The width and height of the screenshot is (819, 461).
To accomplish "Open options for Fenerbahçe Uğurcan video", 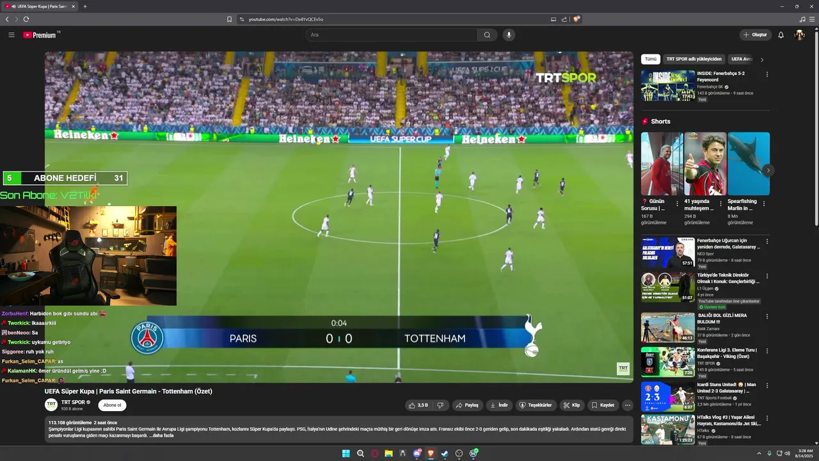I will [x=767, y=241].
